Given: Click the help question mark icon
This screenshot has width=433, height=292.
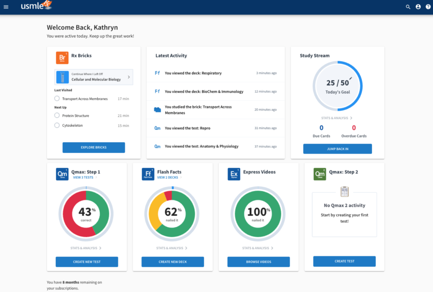Looking at the screenshot, I should pos(428,7).
